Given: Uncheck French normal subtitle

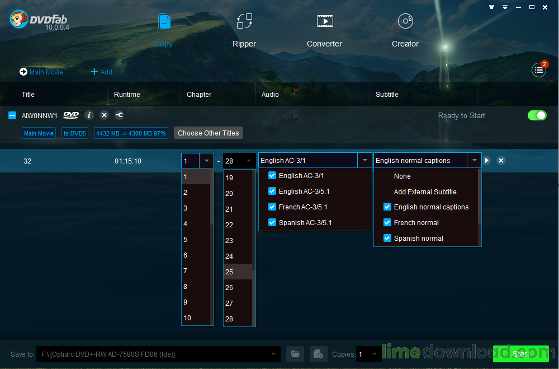Looking at the screenshot, I should coord(387,222).
